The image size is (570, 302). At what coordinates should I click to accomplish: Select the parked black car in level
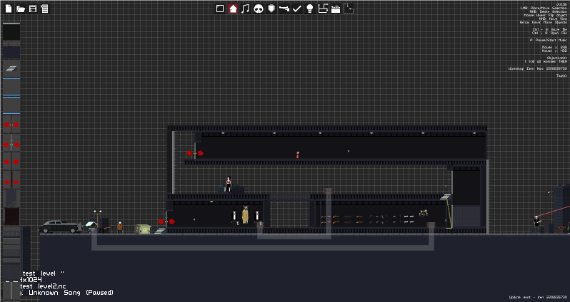point(60,226)
